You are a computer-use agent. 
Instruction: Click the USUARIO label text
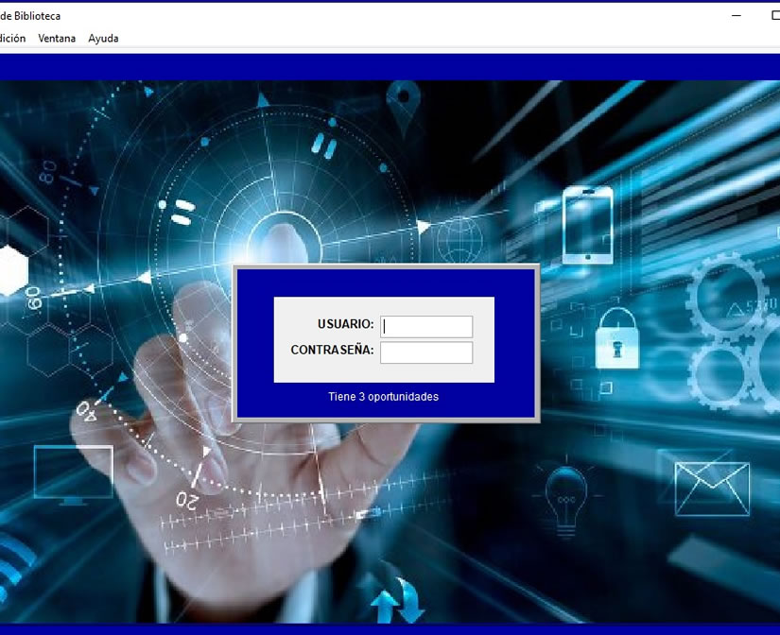click(345, 325)
